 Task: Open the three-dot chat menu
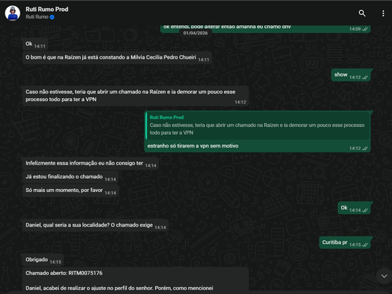[x=383, y=13]
